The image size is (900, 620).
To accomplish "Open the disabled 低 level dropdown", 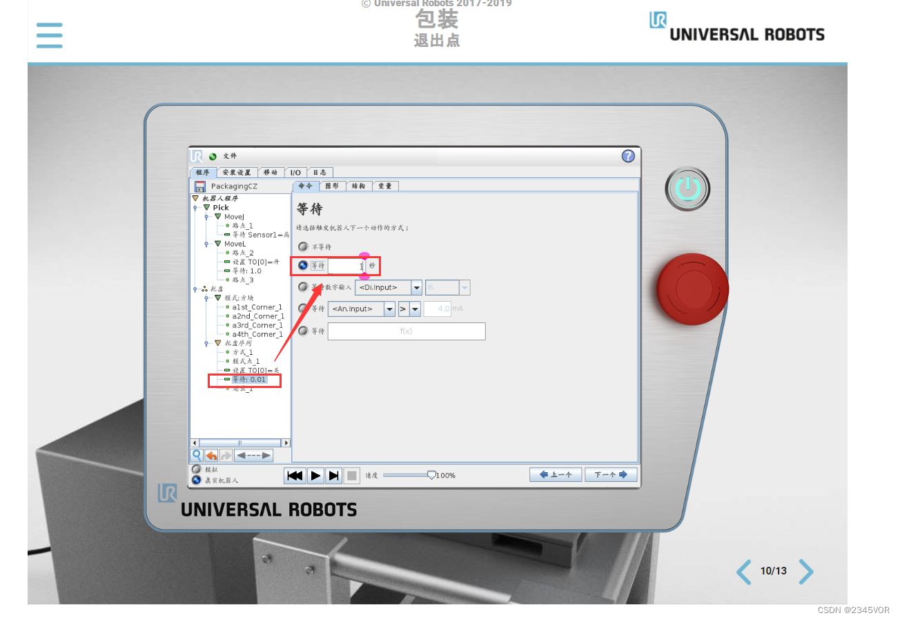I will [x=448, y=287].
